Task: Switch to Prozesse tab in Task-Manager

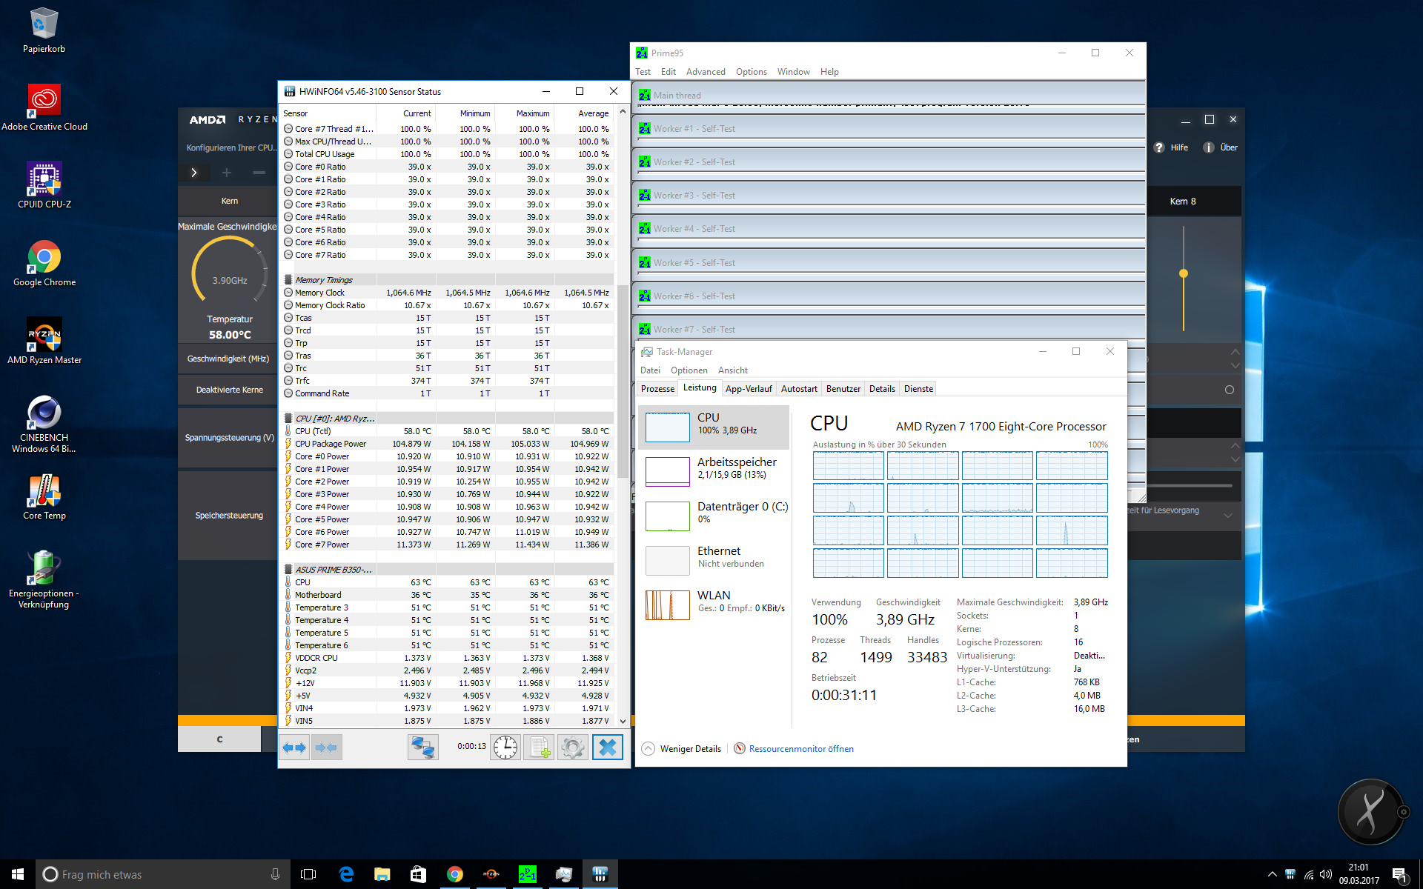Action: click(x=657, y=389)
